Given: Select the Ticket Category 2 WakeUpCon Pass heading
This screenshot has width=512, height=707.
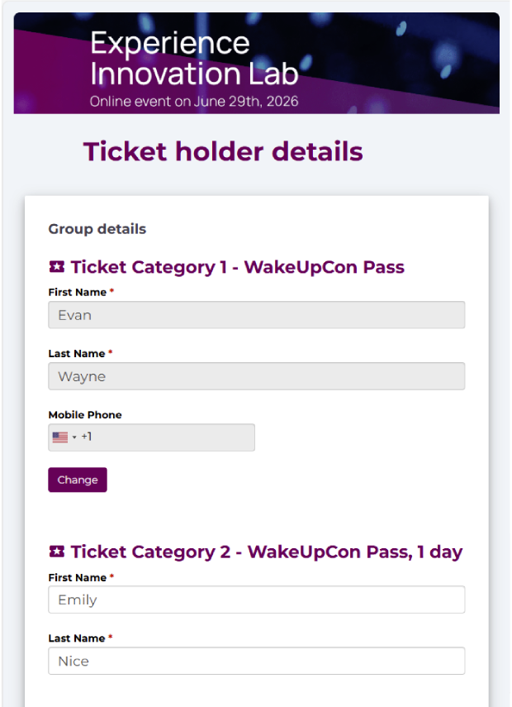Looking at the screenshot, I should (x=266, y=552).
